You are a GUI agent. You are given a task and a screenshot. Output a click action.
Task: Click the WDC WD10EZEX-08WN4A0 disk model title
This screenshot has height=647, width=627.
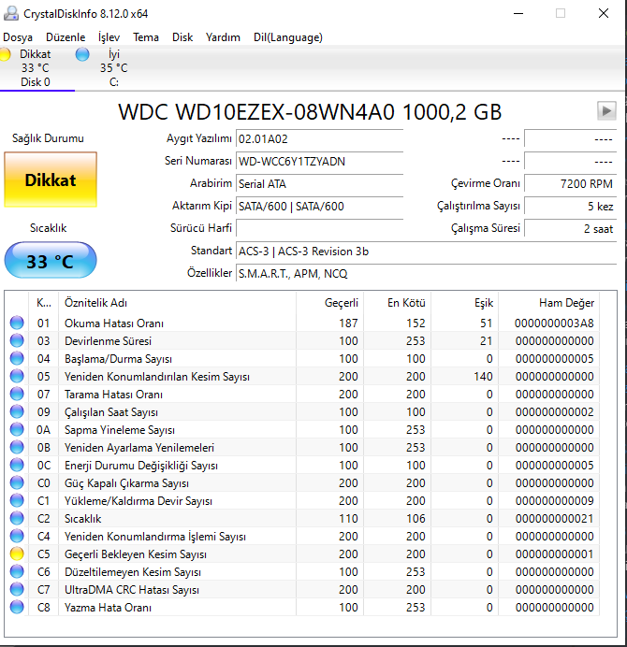click(x=310, y=112)
